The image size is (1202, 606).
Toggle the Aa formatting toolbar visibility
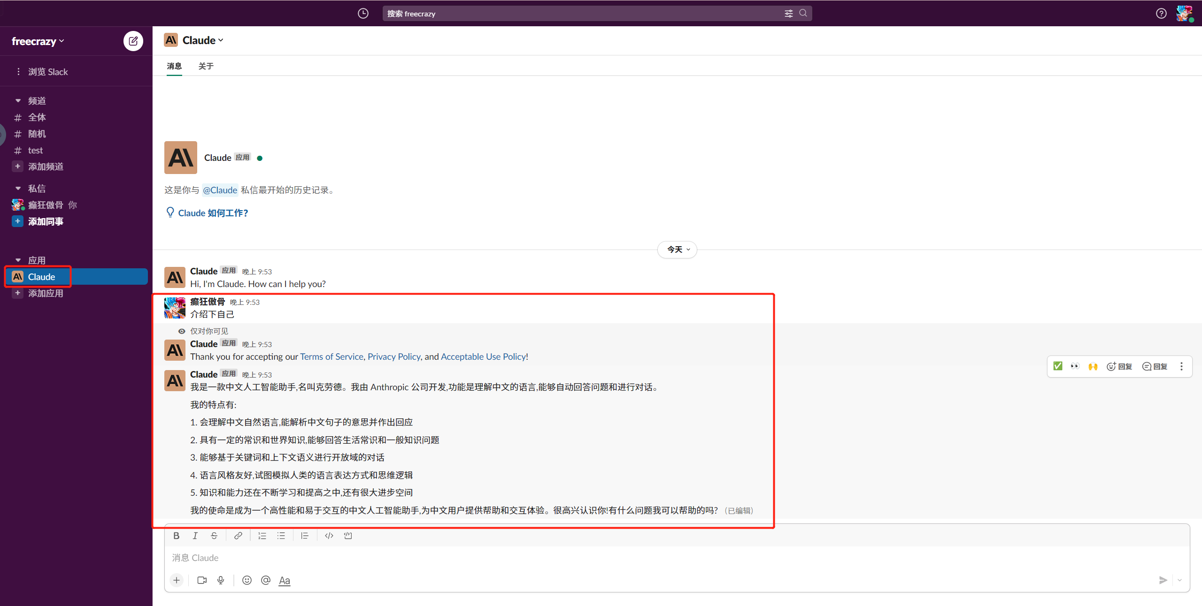(x=285, y=581)
